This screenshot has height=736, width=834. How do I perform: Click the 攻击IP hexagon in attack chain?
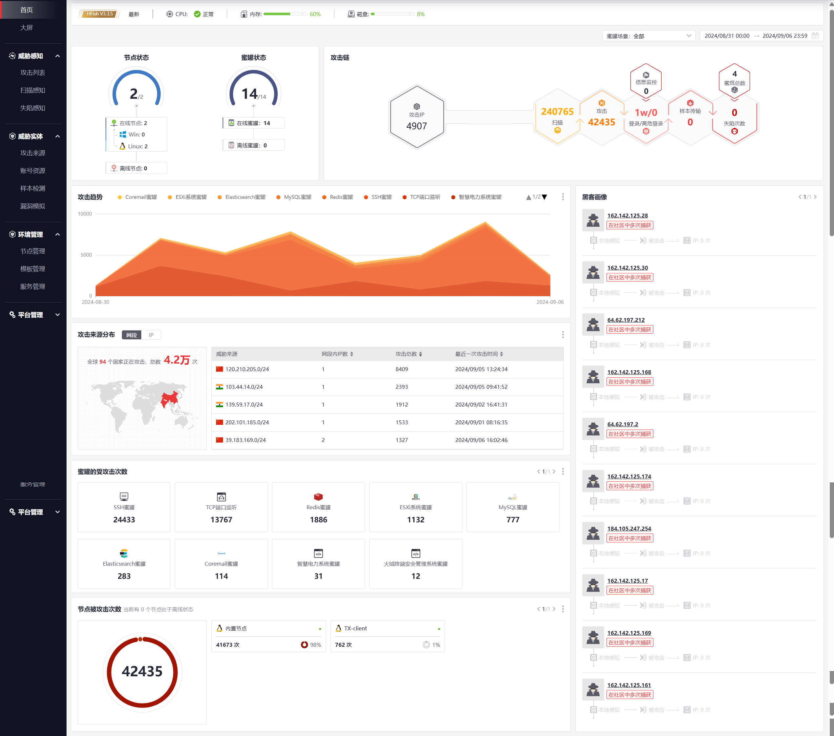(x=416, y=117)
